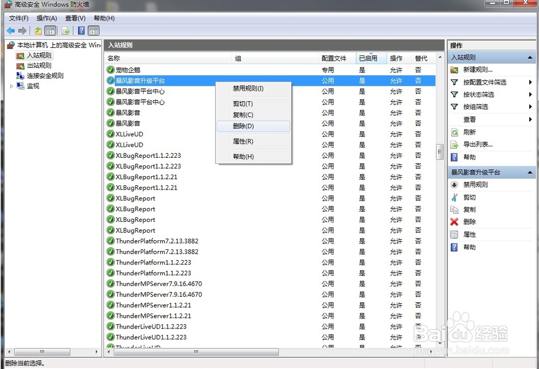Sort by the 替代 column header
Viewport: 539px width, 369px height.
(x=424, y=58)
